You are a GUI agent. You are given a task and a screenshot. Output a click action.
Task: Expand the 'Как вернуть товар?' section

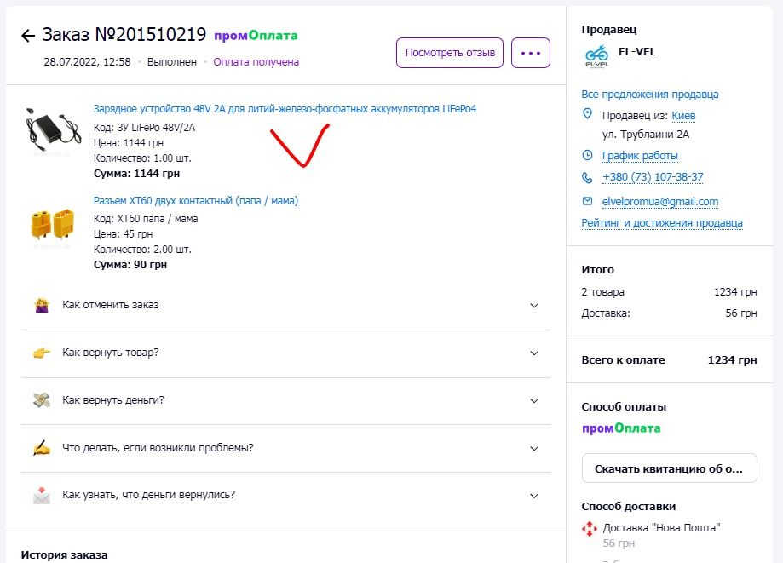[534, 353]
